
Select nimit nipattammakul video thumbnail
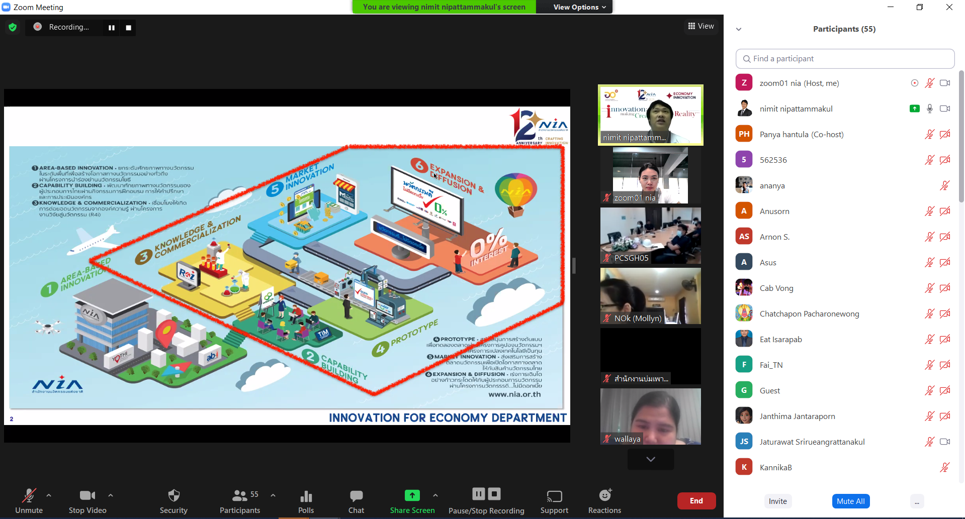(x=650, y=115)
